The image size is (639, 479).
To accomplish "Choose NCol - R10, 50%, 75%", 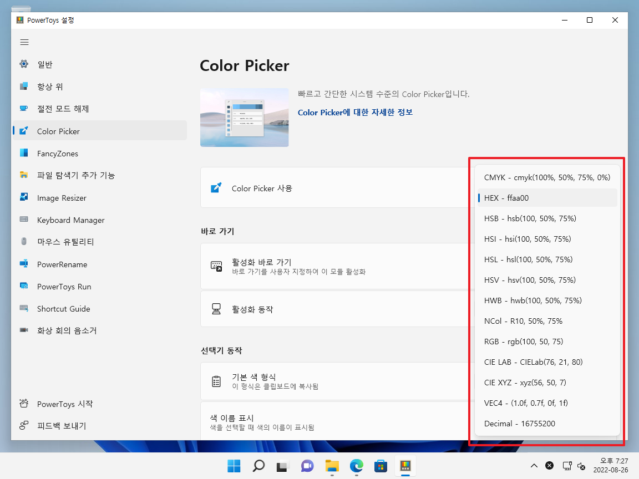I will tap(547, 321).
